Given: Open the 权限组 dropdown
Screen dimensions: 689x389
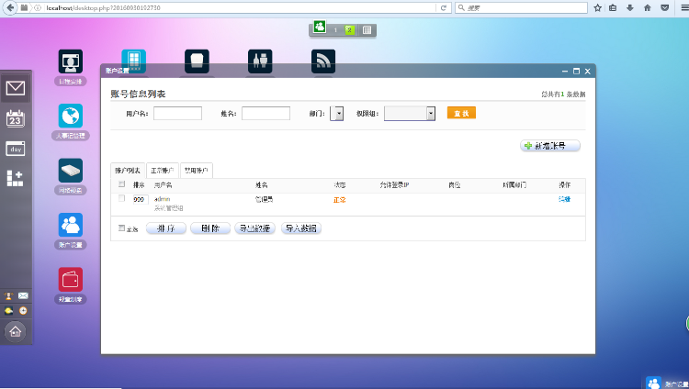Looking at the screenshot, I should 410,113.
